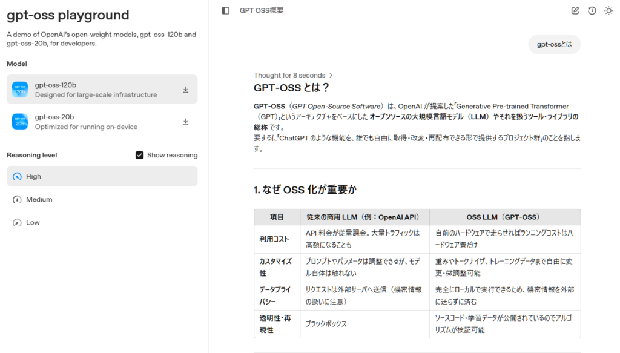
Task: Click the Reasoning level section label
Action: pyautogui.click(x=31, y=155)
